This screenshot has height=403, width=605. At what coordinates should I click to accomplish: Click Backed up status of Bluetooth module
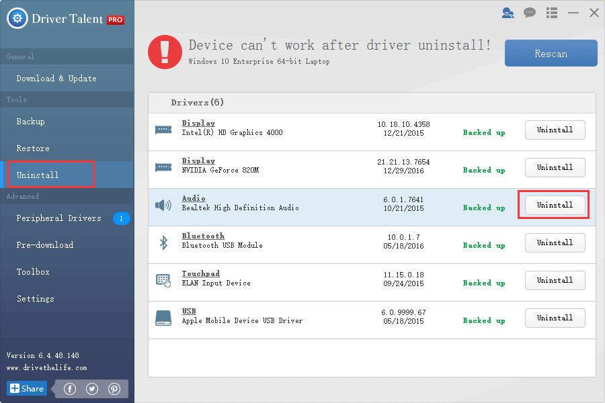(484, 245)
